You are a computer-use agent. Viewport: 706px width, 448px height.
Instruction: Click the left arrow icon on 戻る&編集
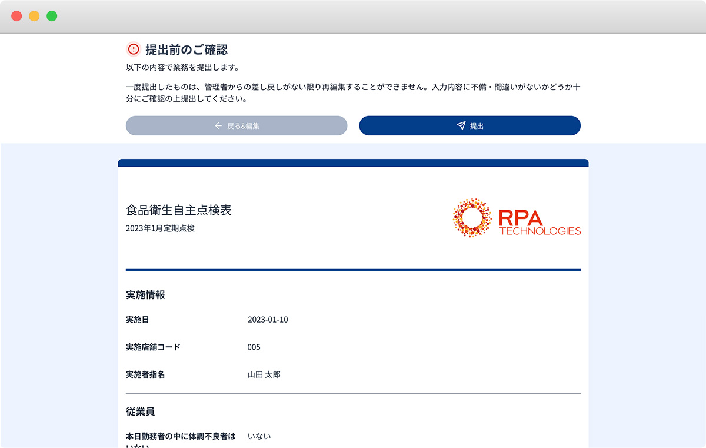[x=218, y=126]
